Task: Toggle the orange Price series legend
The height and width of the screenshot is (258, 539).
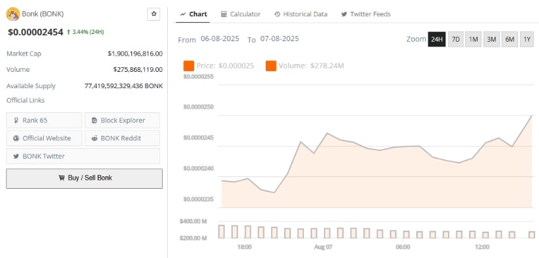Action: pos(189,65)
